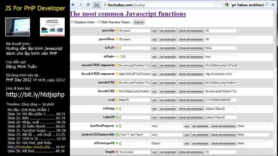Click run example for hasOwnProperty

(200, 126)
